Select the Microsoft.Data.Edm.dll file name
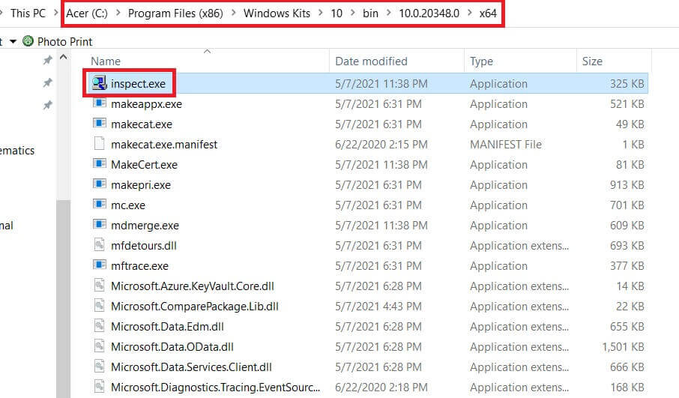The image size is (679, 398). [167, 326]
